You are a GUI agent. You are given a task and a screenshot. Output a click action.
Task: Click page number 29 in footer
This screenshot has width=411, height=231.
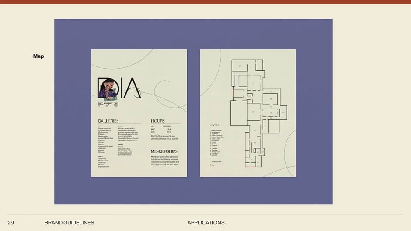pos(11,223)
